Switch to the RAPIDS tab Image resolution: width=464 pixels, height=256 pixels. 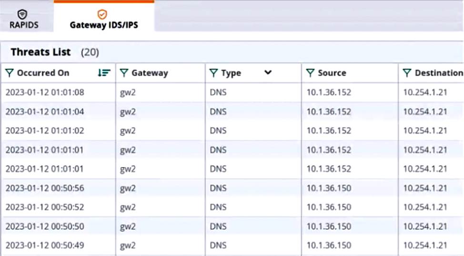coord(24,19)
